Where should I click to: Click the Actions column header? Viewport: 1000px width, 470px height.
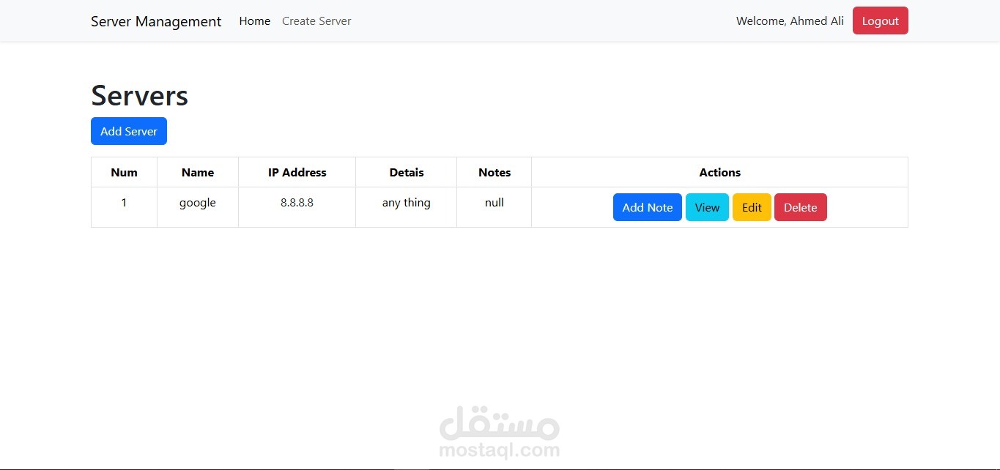pyautogui.click(x=719, y=172)
